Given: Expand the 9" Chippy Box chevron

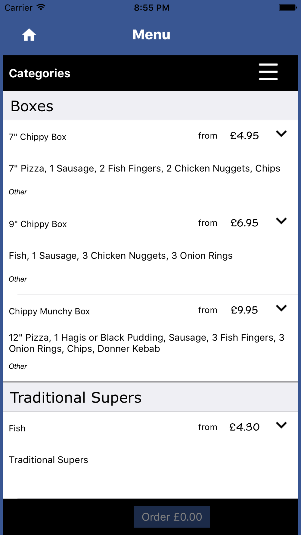Looking at the screenshot, I should (281, 221).
